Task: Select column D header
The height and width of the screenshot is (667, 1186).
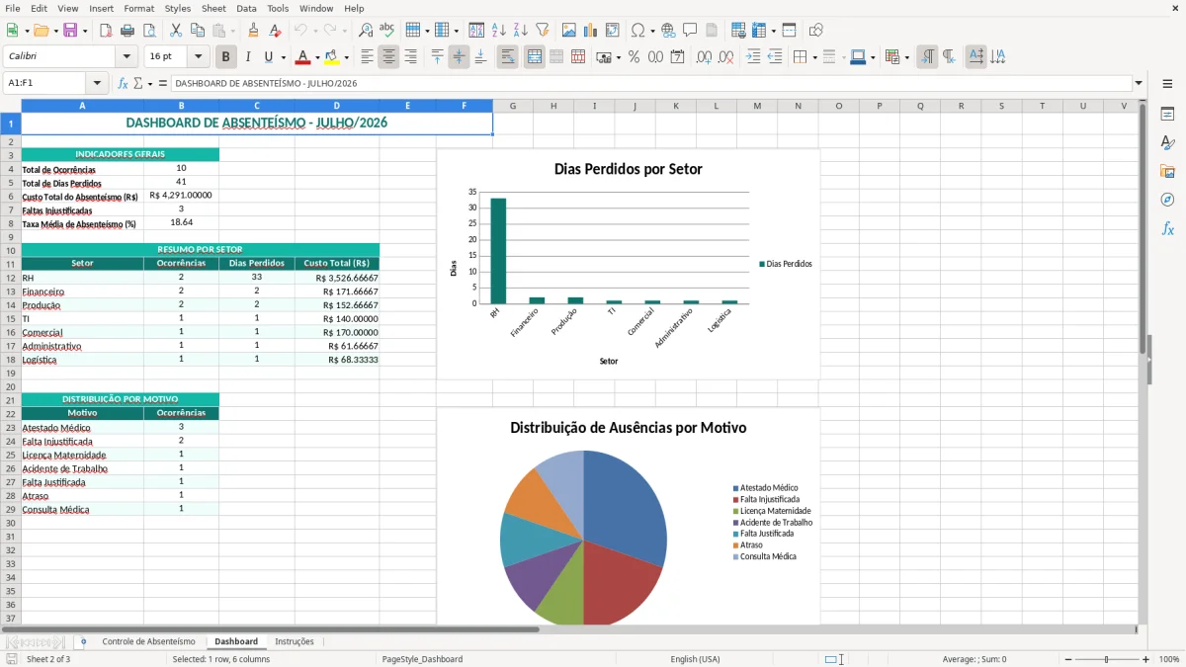Action: click(337, 106)
